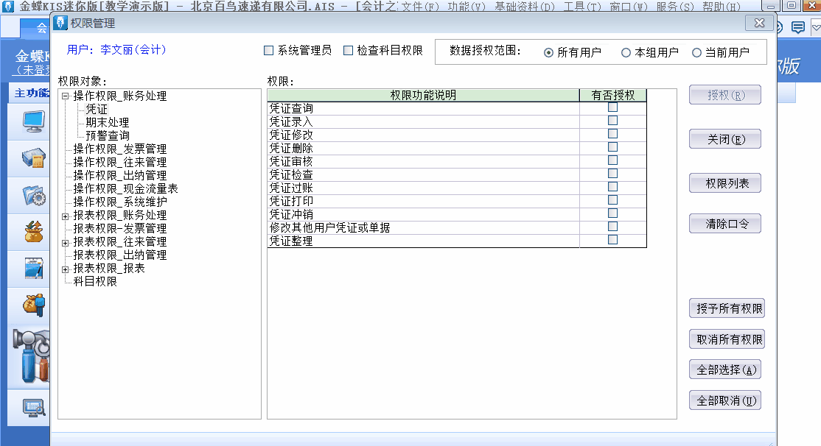The height and width of the screenshot is (446, 821).
Task: Select 期末处理 in the permission tree
Action: (107, 123)
